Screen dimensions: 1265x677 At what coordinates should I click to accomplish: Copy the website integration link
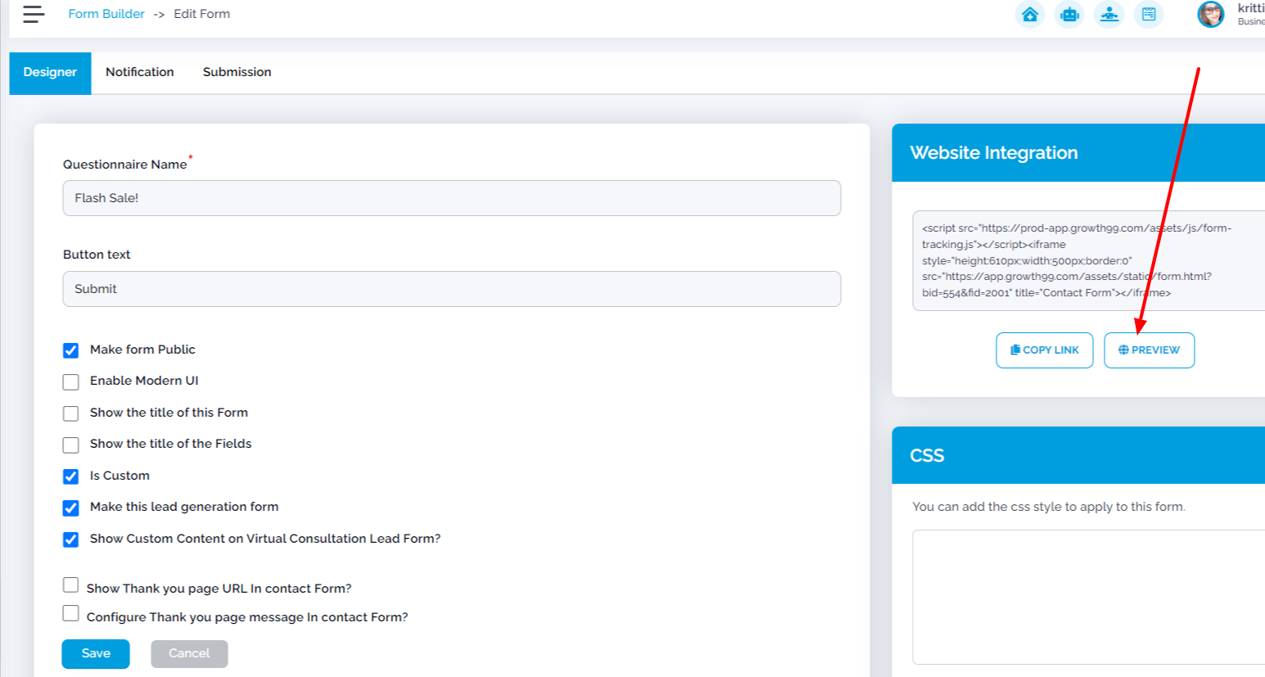(1045, 350)
